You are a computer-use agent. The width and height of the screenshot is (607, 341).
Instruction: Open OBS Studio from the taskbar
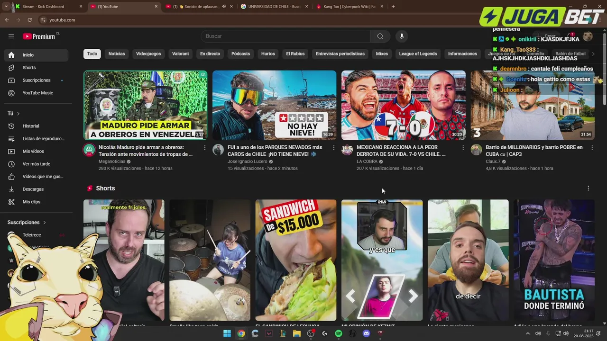pyautogui.click(x=311, y=333)
